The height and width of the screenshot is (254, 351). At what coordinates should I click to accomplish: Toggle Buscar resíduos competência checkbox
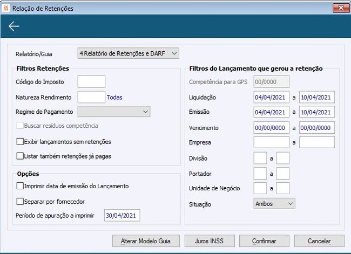point(20,126)
